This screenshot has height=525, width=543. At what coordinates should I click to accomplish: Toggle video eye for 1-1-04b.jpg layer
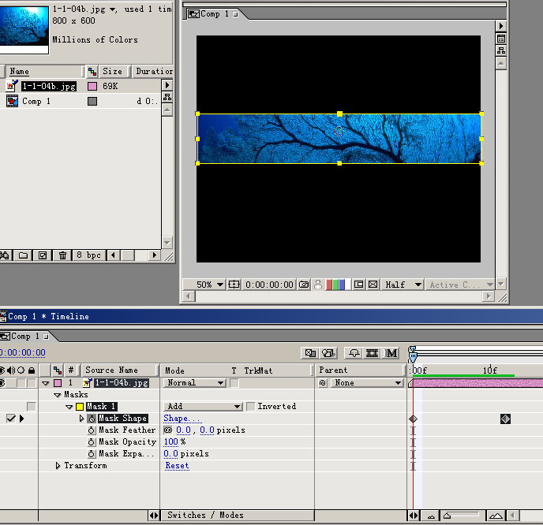[x=2, y=383]
